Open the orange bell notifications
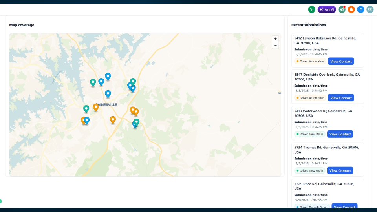 click(351, 9)
